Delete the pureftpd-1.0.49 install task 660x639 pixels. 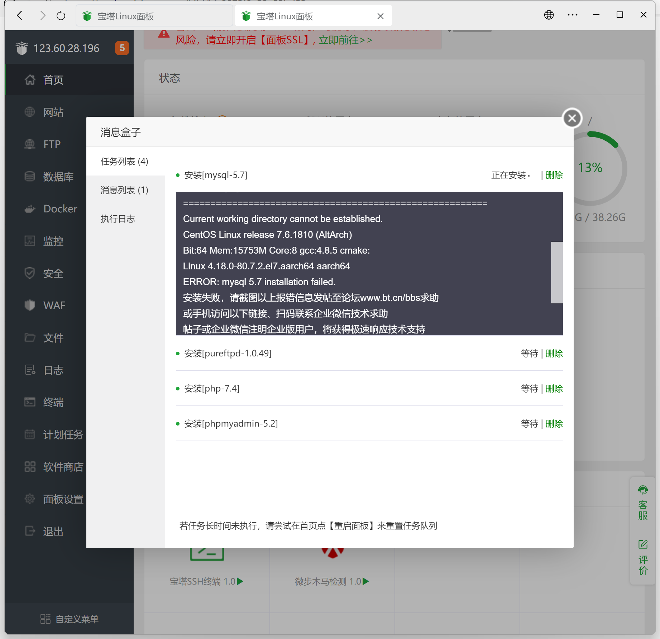click(554, 354)
